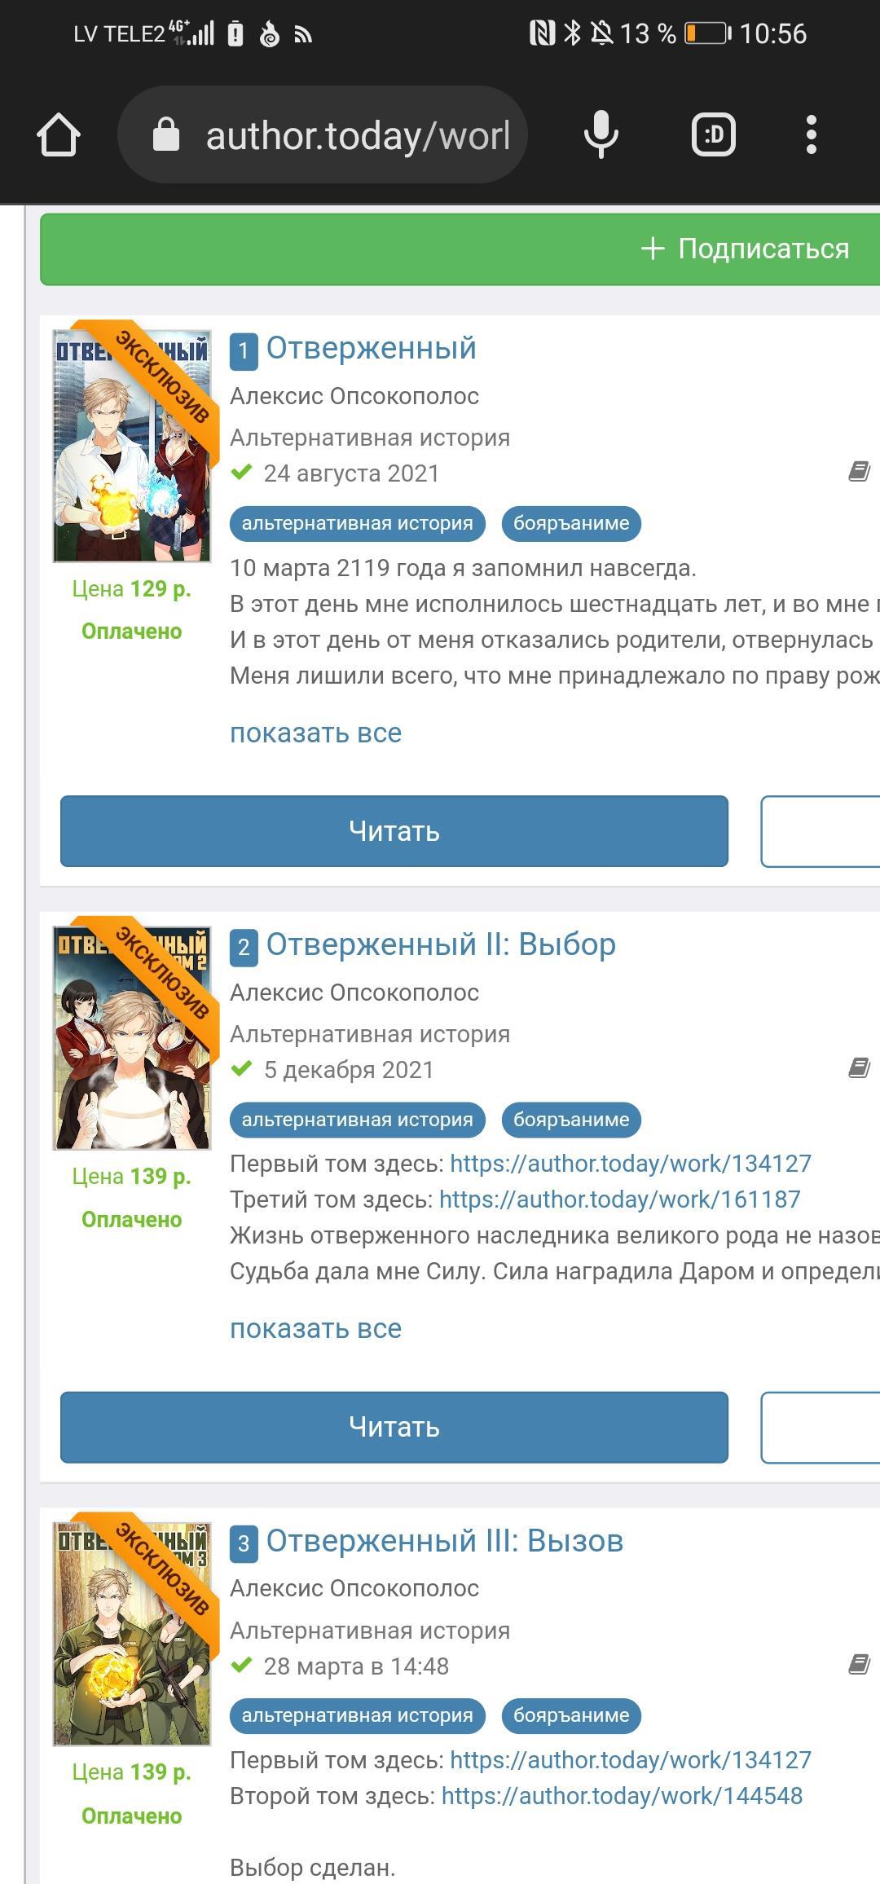The width and height of the screenshot is (880, 1884).
Task: Activate the voice search microphone icon
Action: click(x=601, y=134)
